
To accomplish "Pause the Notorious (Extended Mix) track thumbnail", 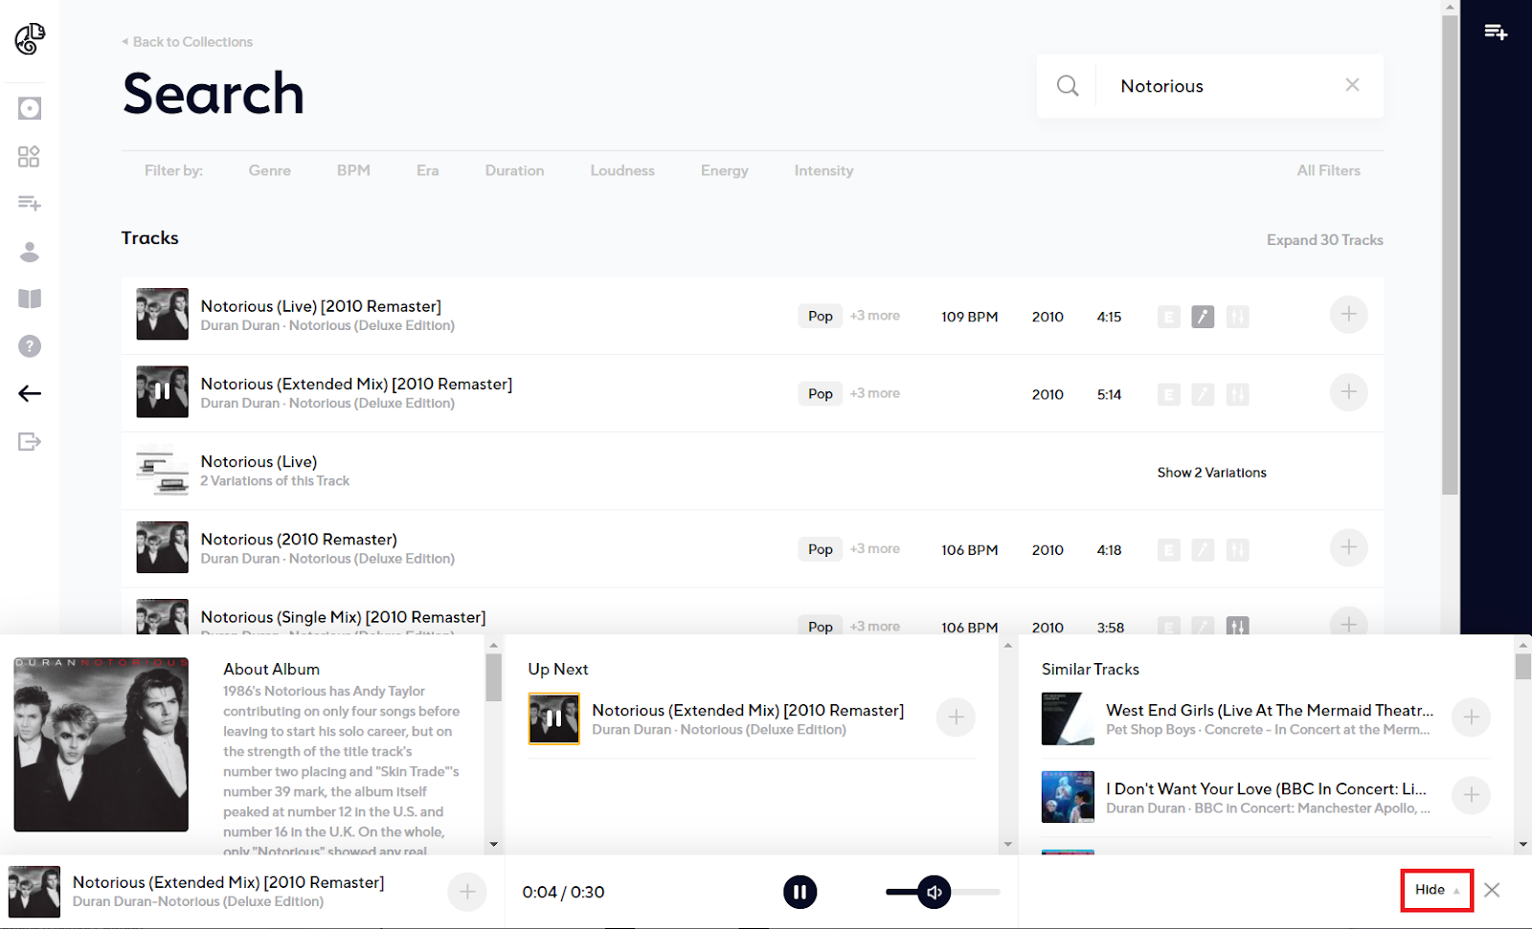I will tap(162, 391).
